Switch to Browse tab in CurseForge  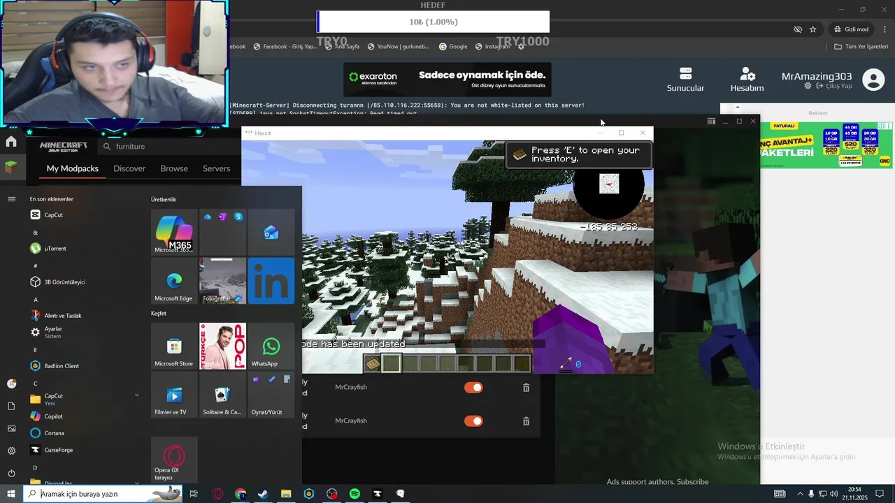pos(174,168)
